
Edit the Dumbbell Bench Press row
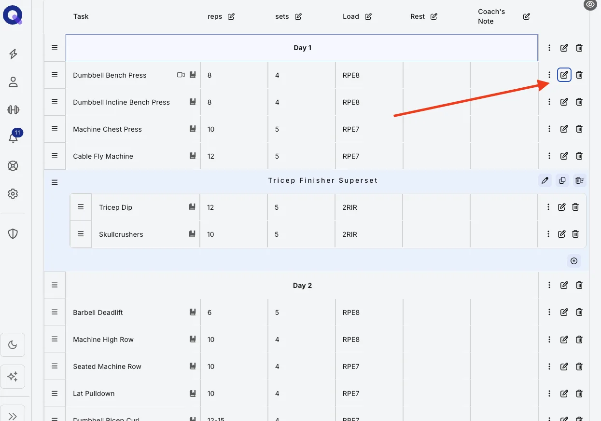[564, 75]
